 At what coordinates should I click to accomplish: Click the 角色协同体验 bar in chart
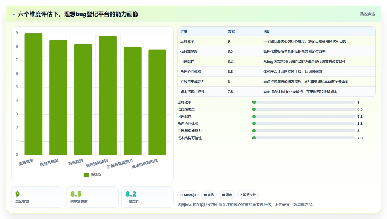point(108,96)
